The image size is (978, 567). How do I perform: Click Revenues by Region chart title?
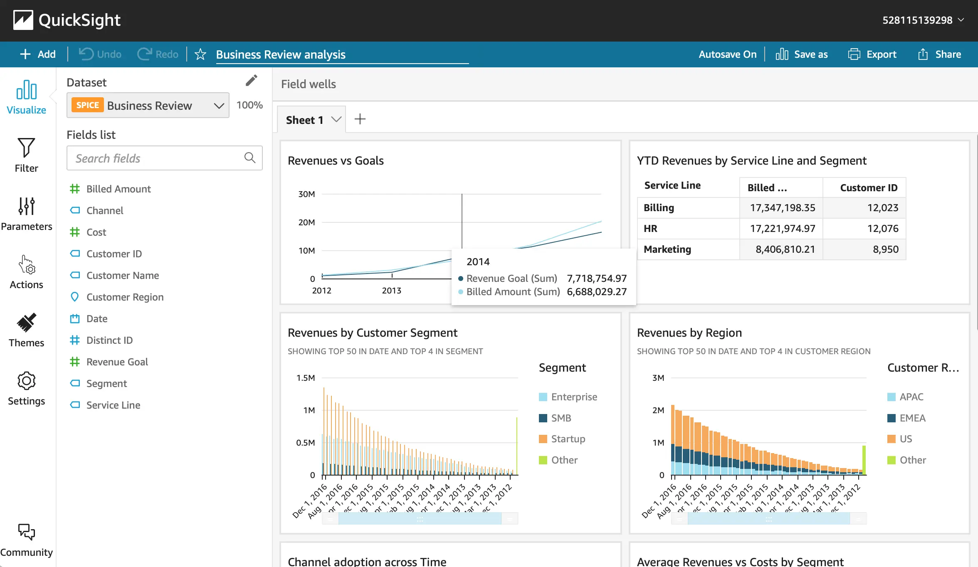(689, 333)
